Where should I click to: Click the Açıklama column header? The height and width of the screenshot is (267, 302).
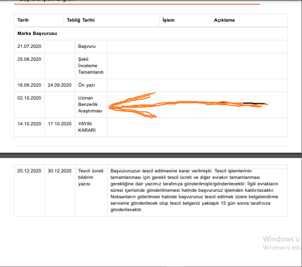[x=224, y=20]
